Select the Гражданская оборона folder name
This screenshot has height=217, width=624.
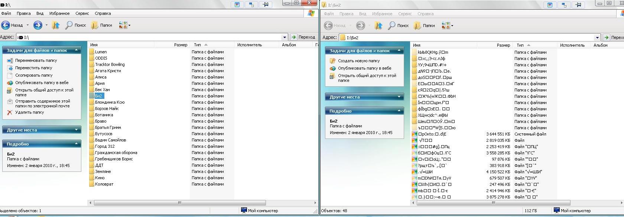(x=116, y=153)
